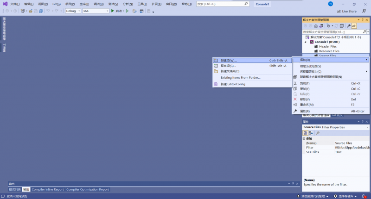Click the Home icon in Solution Explorer

[316, 26]
